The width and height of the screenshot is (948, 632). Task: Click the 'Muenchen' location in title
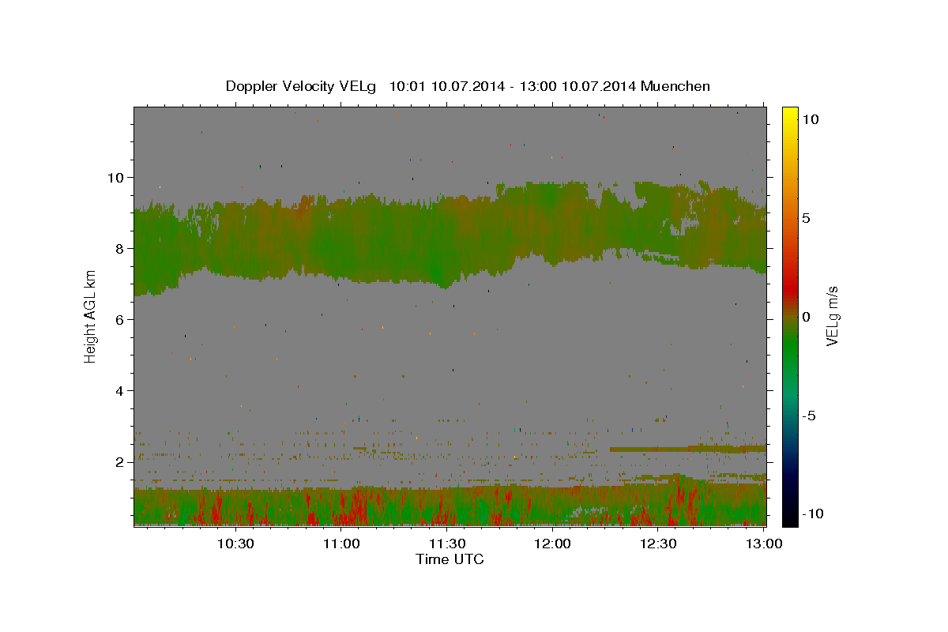click(x=677, y=86)
